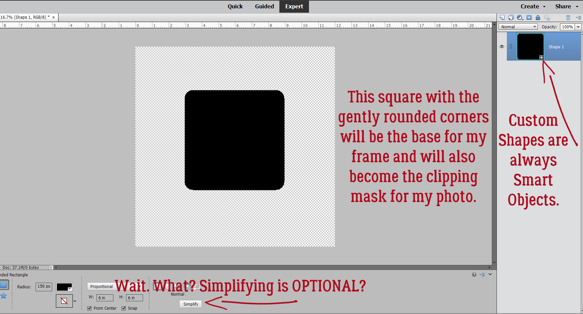Click the Radius input field
The height and width of the screenshot is (314, 583).
point(44,286)
